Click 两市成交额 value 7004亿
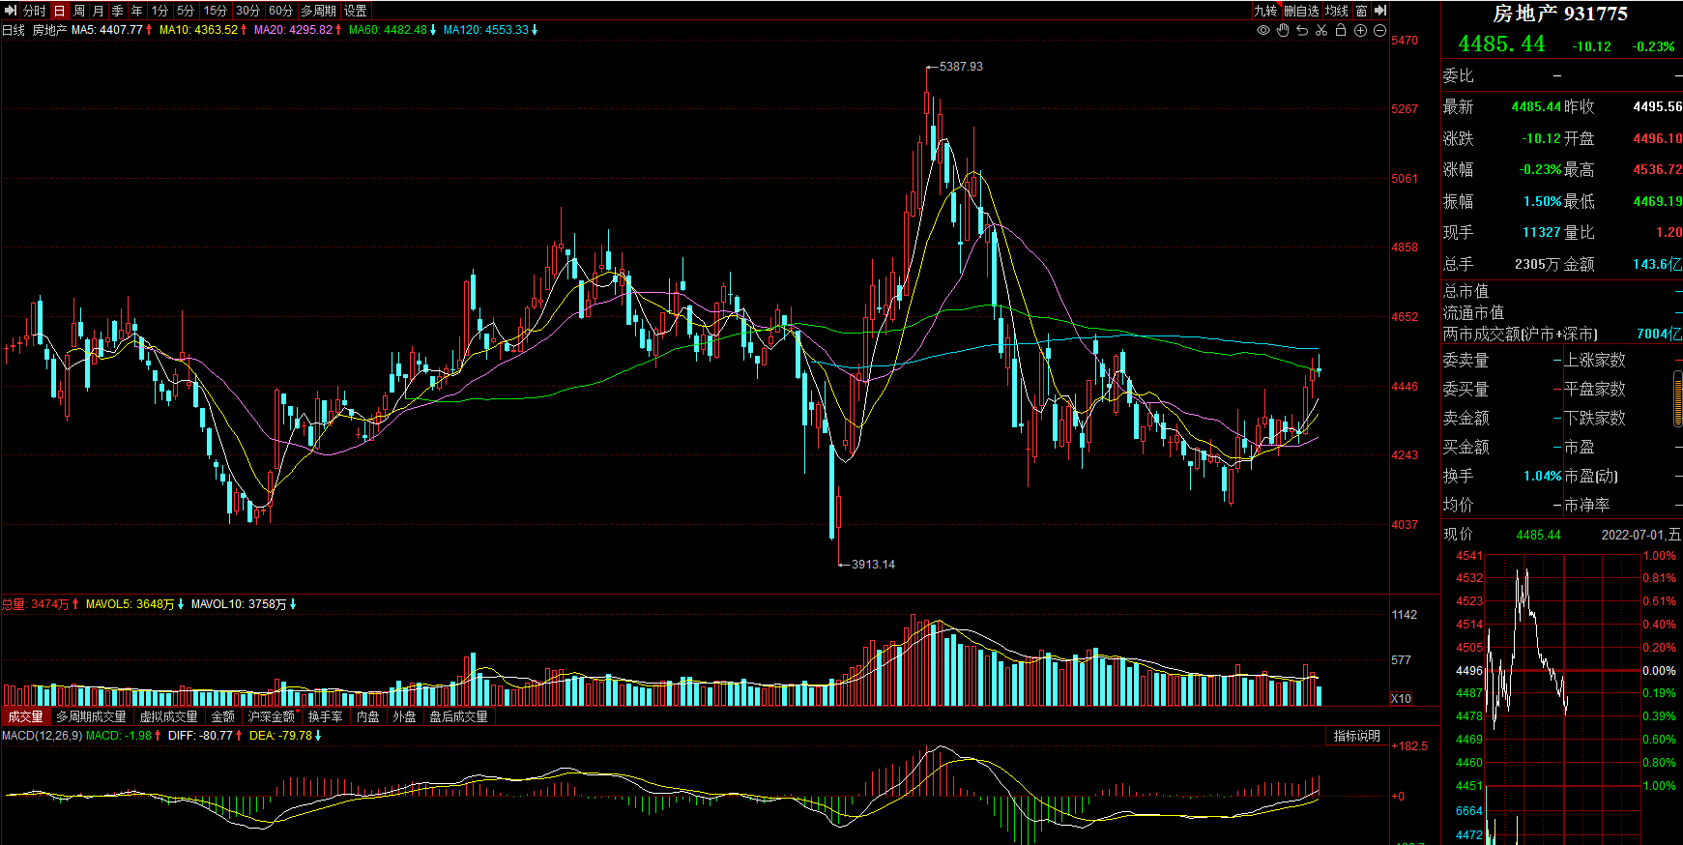Screen dimensions: 1683x845 tap(1659, 334)
